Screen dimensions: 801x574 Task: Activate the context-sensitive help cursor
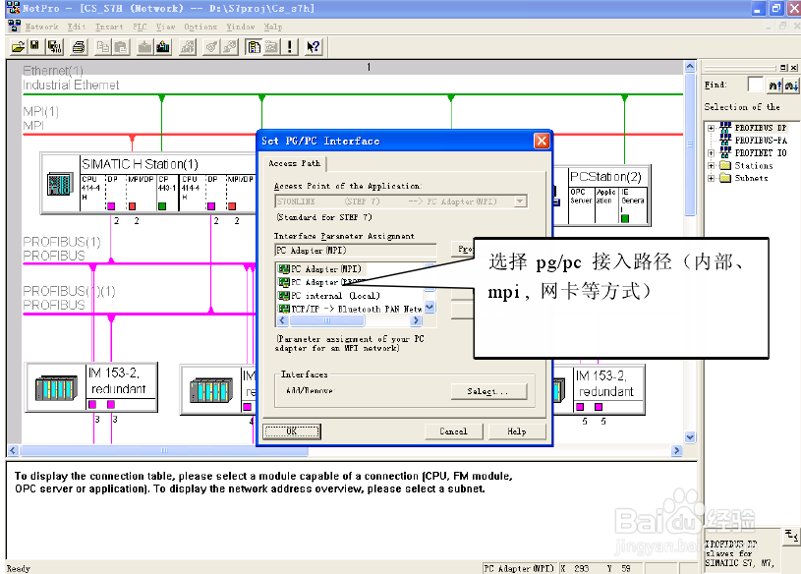click(x=314, y=46)
